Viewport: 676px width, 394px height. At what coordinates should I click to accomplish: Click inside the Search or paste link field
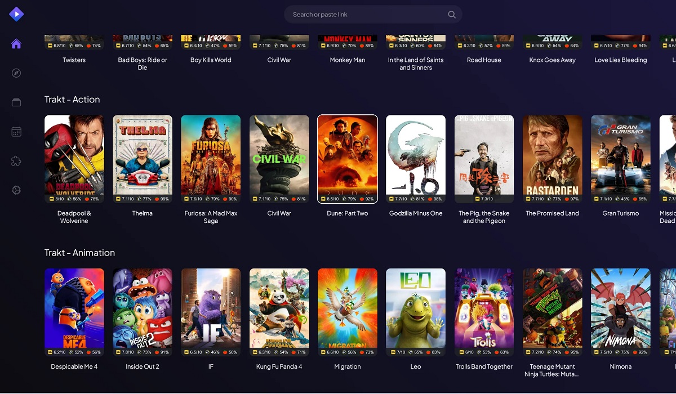click(x=361, y=14)
